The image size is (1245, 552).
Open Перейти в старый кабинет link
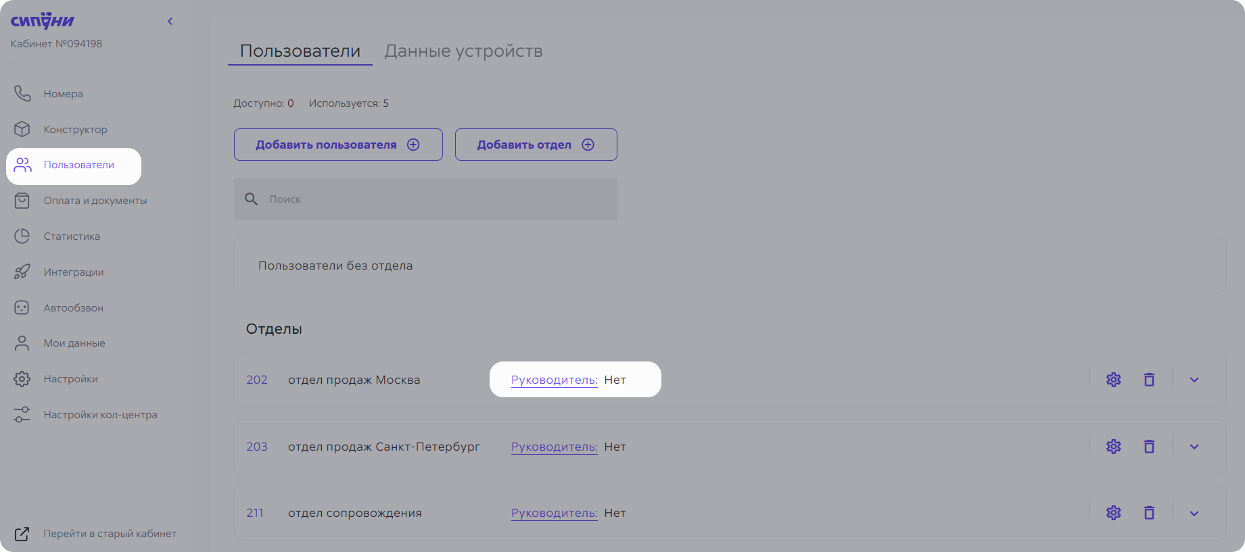[x=110, y=534]
